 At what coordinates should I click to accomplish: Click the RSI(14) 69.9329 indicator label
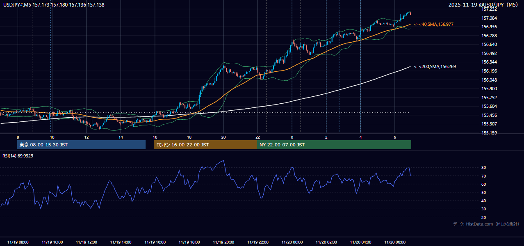point(18,156)
